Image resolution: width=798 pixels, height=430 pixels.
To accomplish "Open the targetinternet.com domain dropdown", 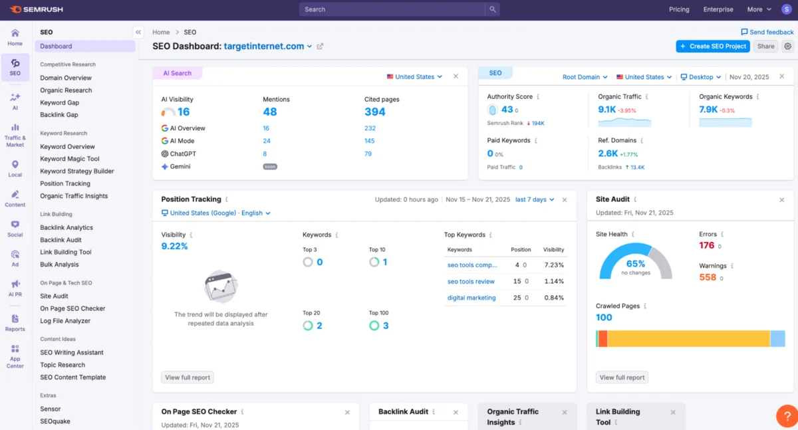I will tap(268, 47).
